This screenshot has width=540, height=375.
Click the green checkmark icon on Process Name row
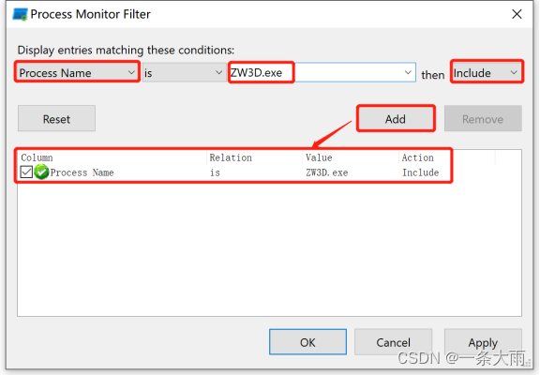pos(41,172)
